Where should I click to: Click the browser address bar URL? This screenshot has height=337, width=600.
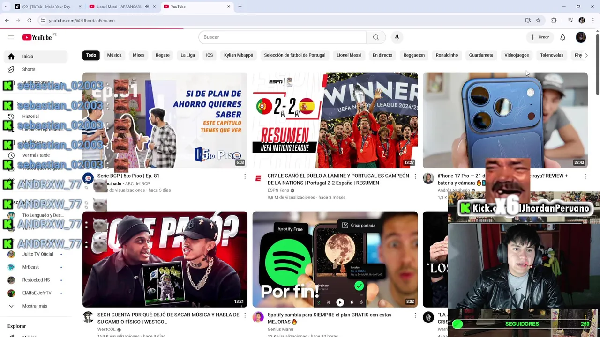pyautogui.click(x=82, y=20)
